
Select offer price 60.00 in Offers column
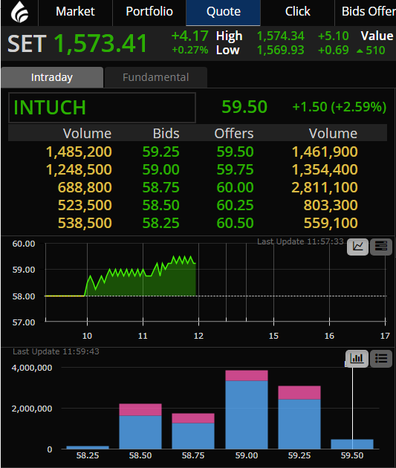tap(236, 187)
